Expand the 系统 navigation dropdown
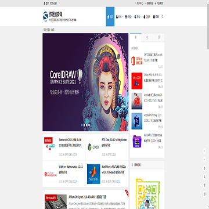This screenshot has width=209, height=209. pos(138,17)
